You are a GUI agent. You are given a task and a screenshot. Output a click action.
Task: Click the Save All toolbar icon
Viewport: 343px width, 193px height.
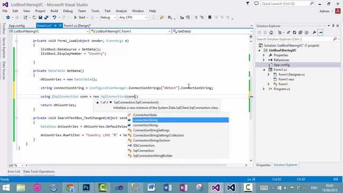pos(46,17)
